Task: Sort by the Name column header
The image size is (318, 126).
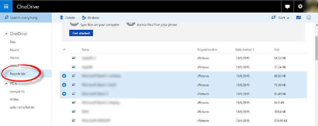Action: (x=85, y=50)
